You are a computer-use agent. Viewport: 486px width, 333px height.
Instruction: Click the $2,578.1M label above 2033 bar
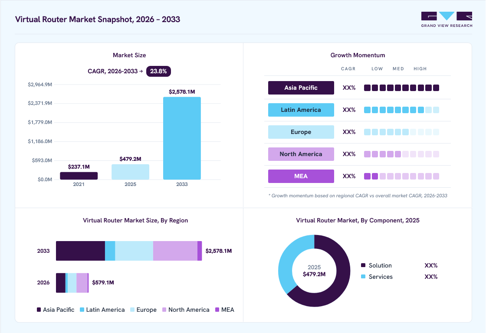(182, 91)
